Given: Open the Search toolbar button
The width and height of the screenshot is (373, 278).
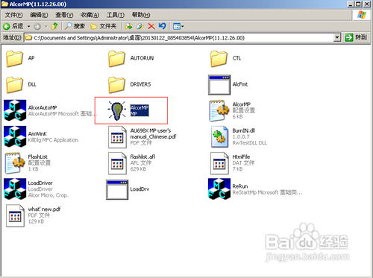Looking at the screenshot, I should 75,26.
